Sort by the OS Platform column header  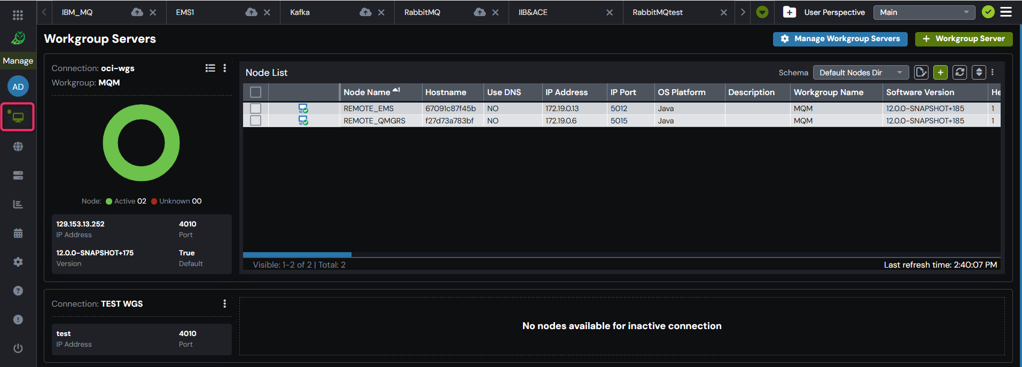click(689, 92)
